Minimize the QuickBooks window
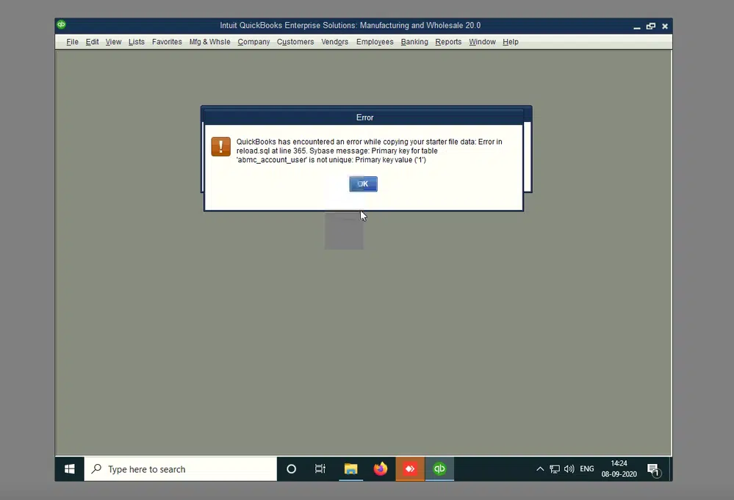The height and width of the screenshot is (500, 734). point(636,26)
